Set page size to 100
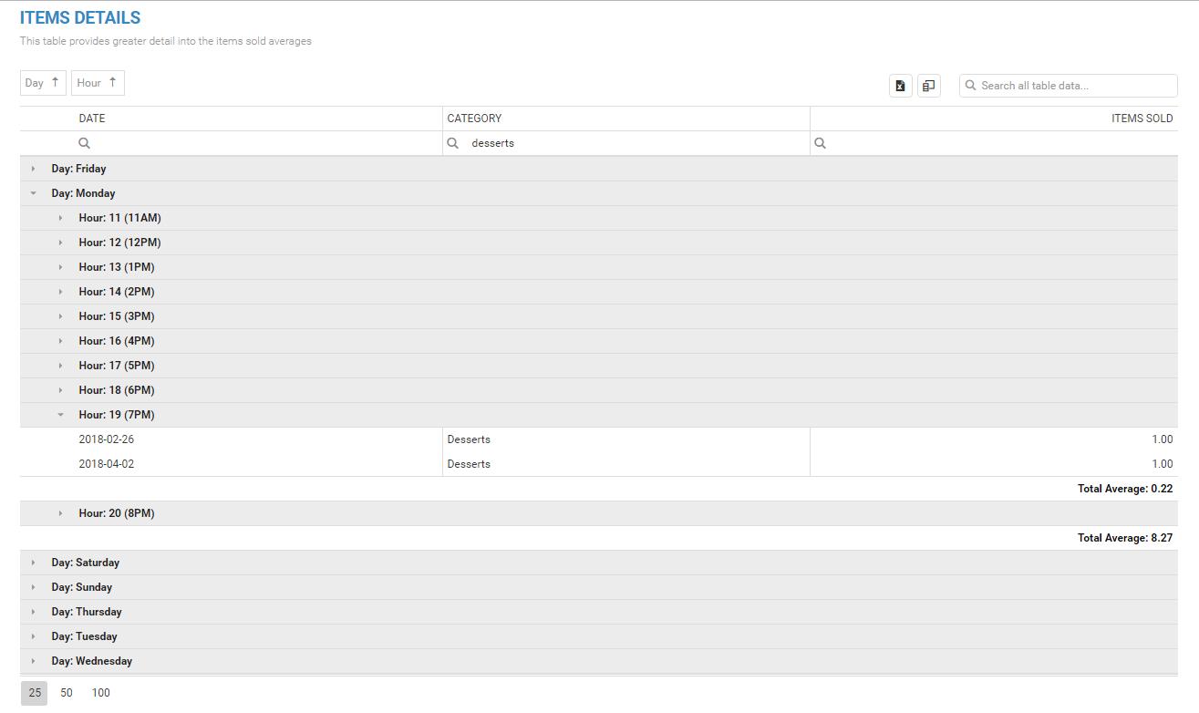 coord(100,693)
